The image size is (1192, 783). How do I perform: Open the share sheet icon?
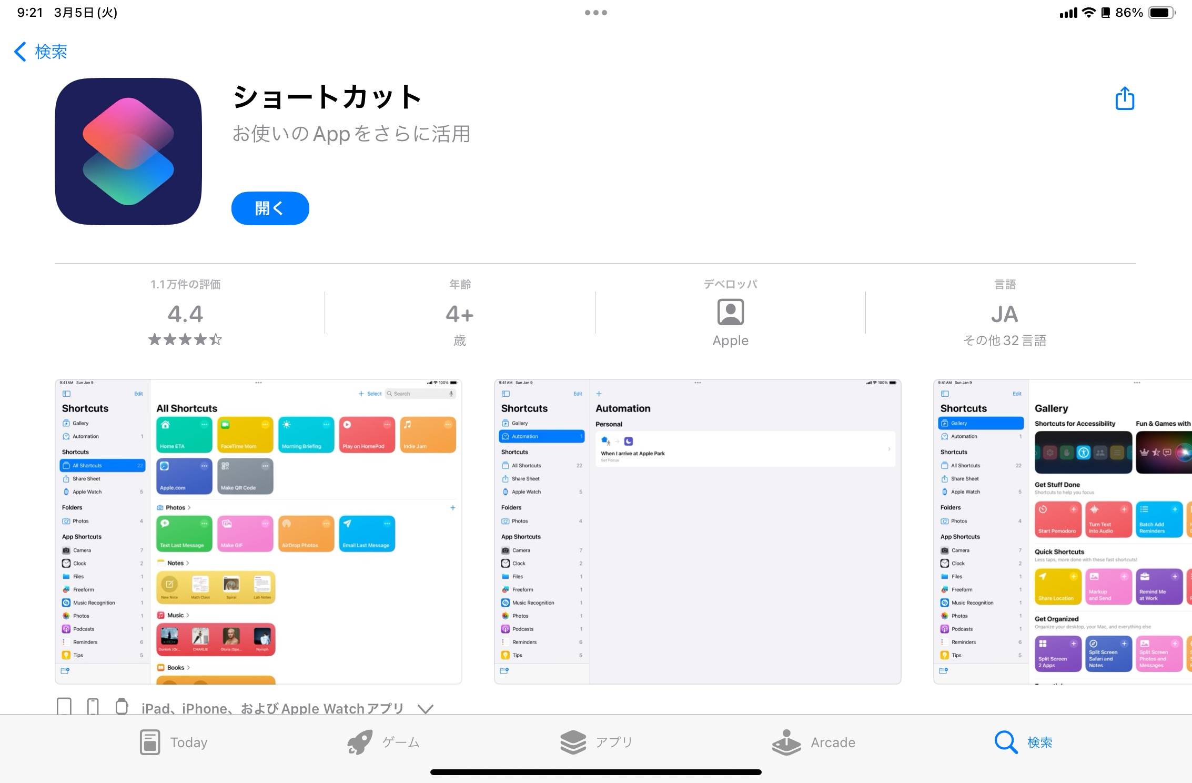tap(1125, 98)
